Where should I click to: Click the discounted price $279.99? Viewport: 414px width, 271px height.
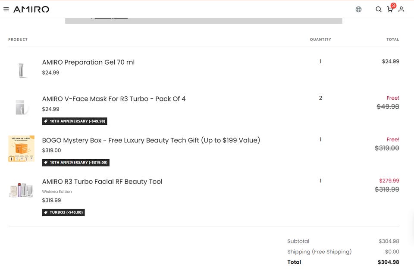pyautogui.click(x=389, y=181)
